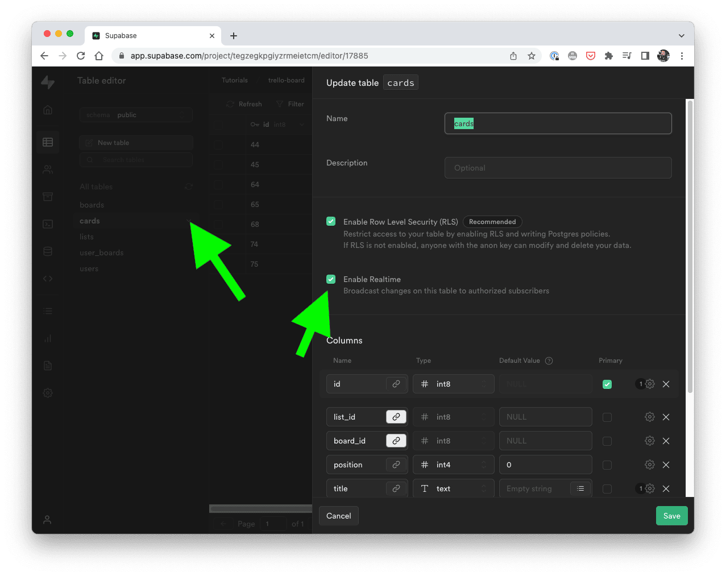Click the Description optional input
Image resolution: width=726 pixels, height=576 pixels.
pos(558,168)
